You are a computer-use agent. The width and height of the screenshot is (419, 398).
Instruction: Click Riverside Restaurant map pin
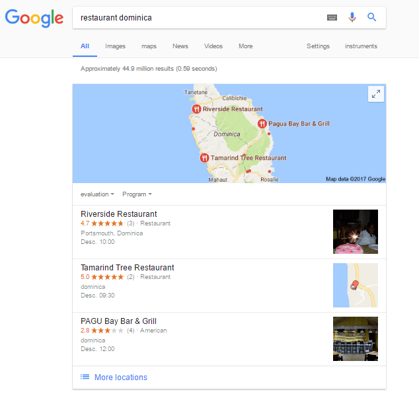tap(196, 109)
